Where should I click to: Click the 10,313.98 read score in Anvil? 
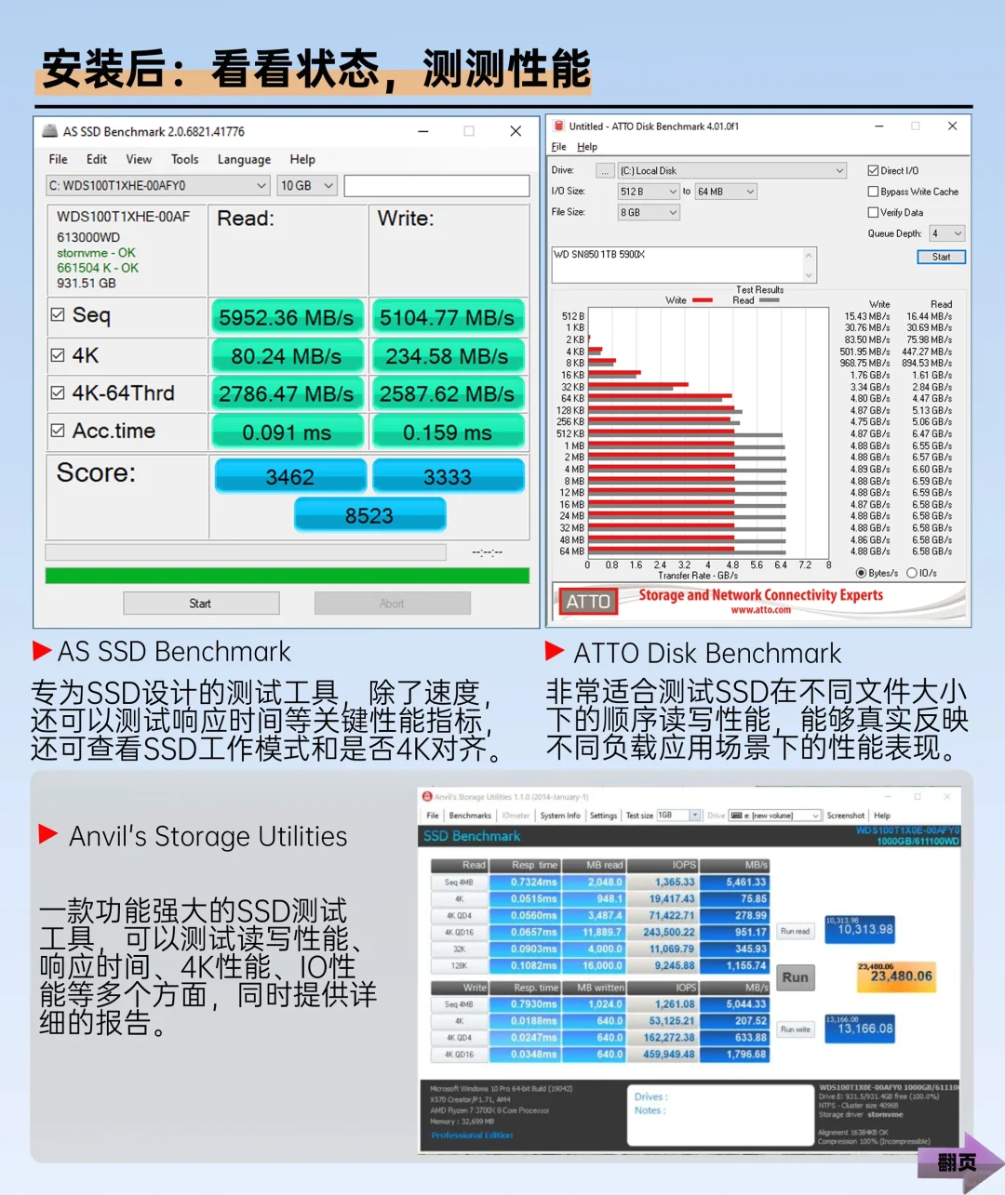860,929
